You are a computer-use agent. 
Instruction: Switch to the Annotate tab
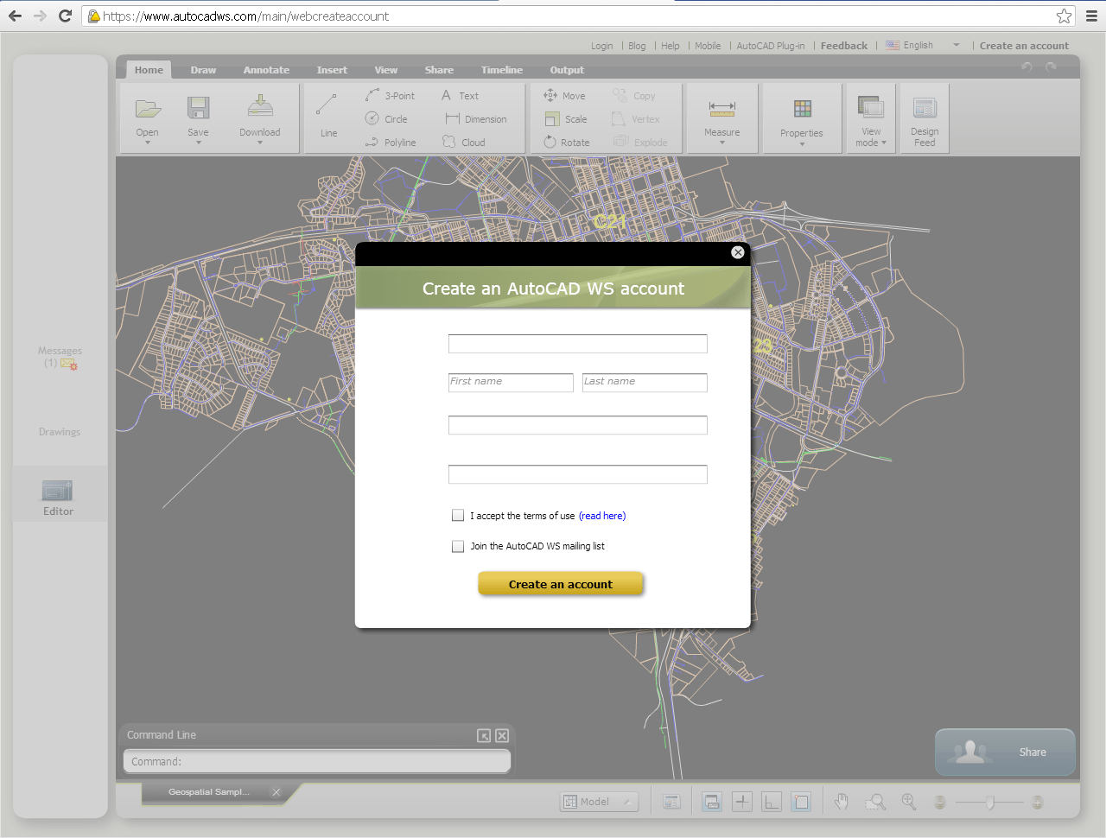tap(266, 70)
